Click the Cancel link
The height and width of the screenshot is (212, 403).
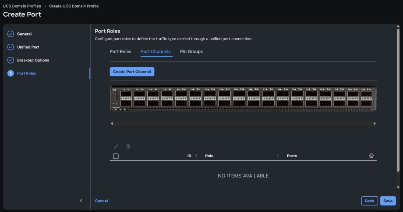[101, 201]
